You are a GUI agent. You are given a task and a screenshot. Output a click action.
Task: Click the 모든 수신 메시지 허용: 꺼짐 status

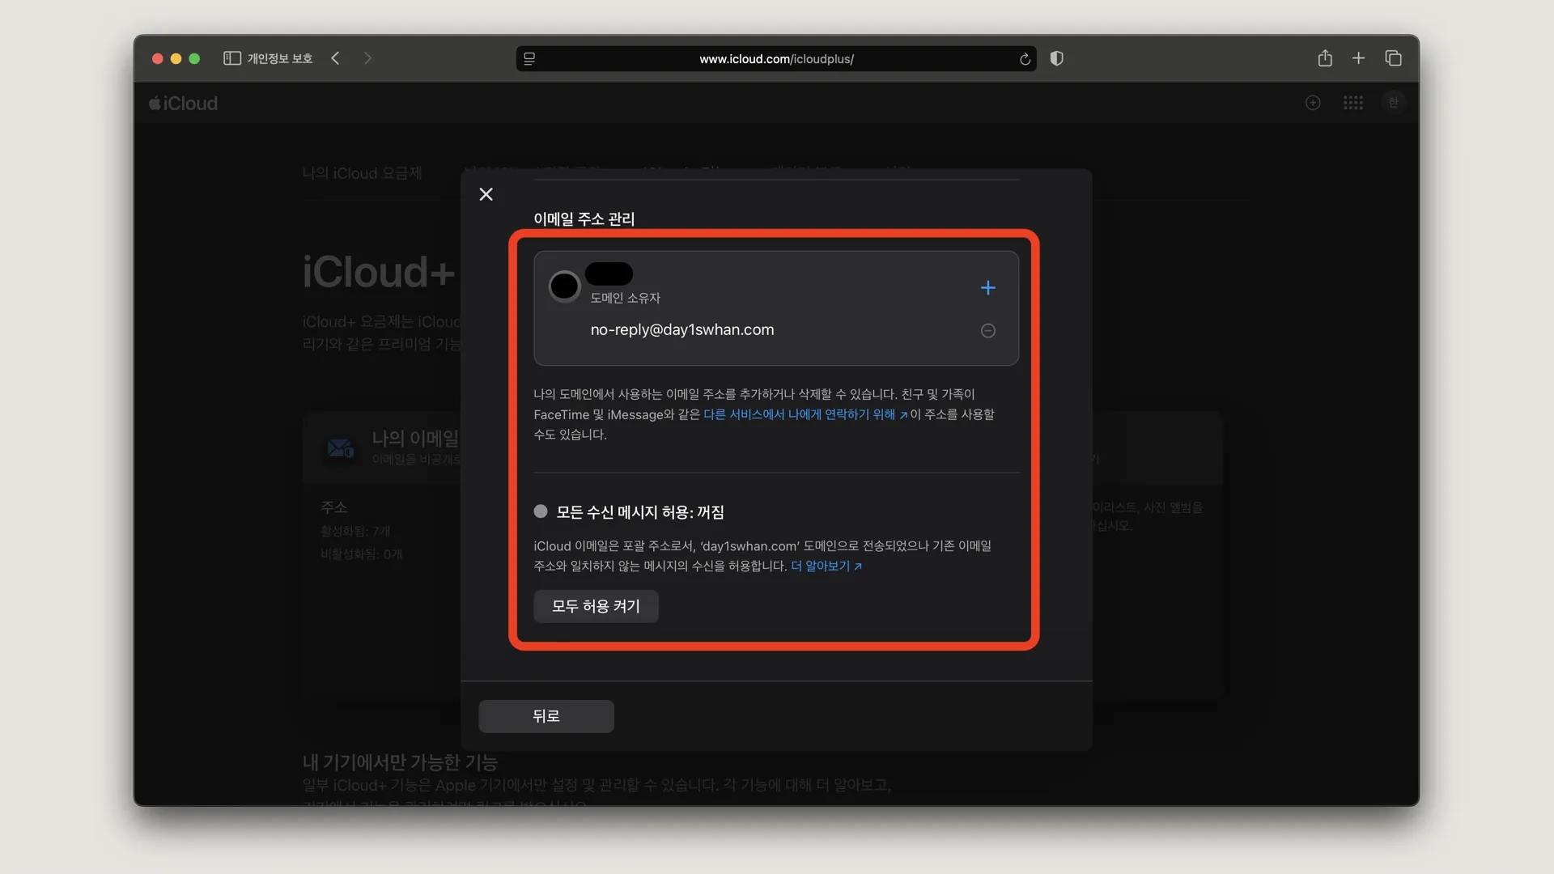pyautogui.click(x=639, y=512)
